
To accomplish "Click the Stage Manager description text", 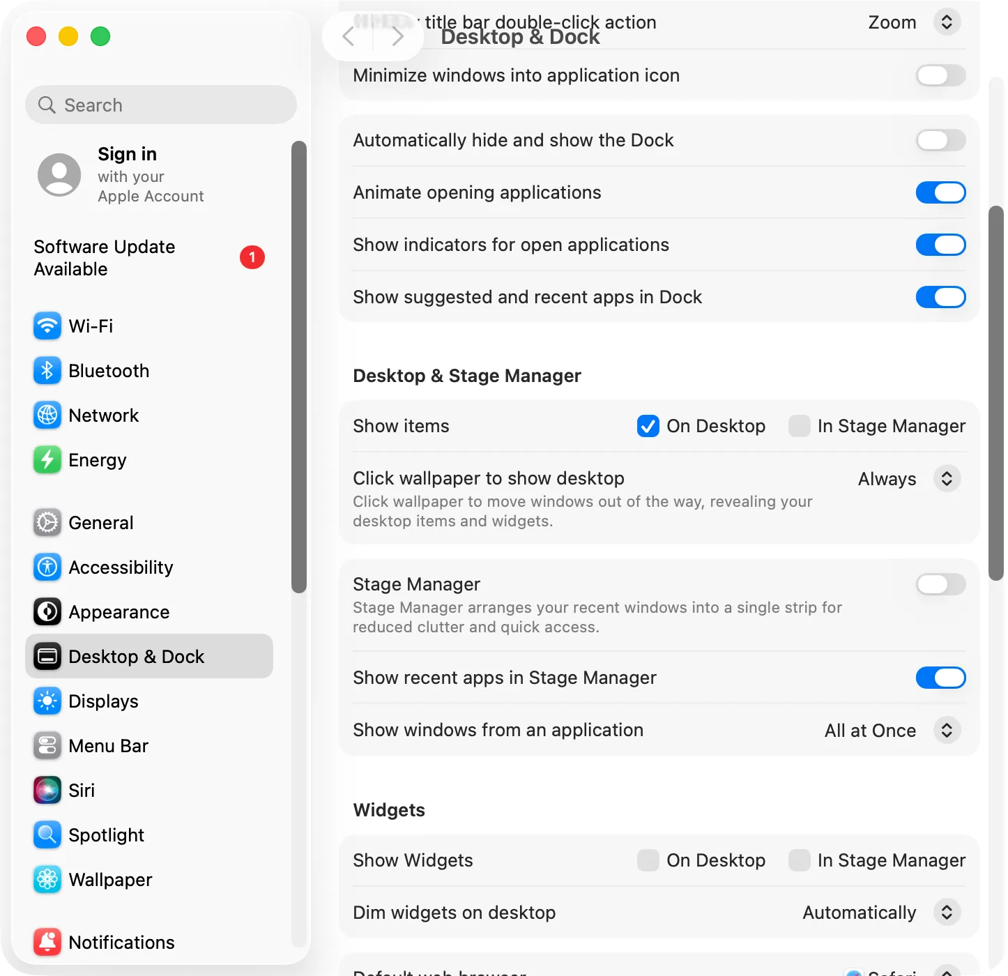I will (597, 617).
